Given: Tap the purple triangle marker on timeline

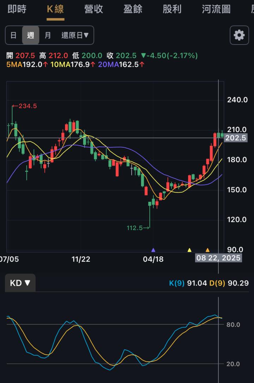Looking at the screenshot, I should tap(153, 250).
